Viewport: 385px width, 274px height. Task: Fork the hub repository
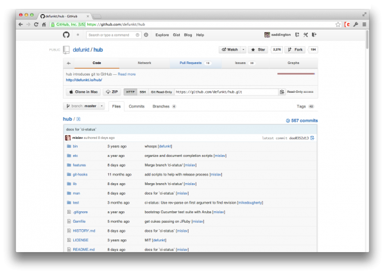coord(295,50)
